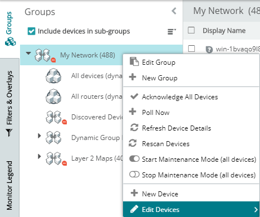Choose Acknowledge All Devices
Image resolution: width=260 pixels, height=217 pixels.
point(191,97)
